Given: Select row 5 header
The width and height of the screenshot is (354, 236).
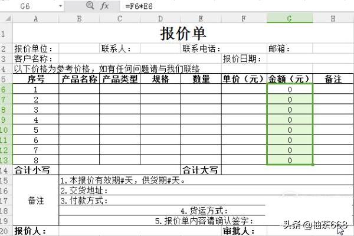Looking at the screenshot, I should (6, 79).
